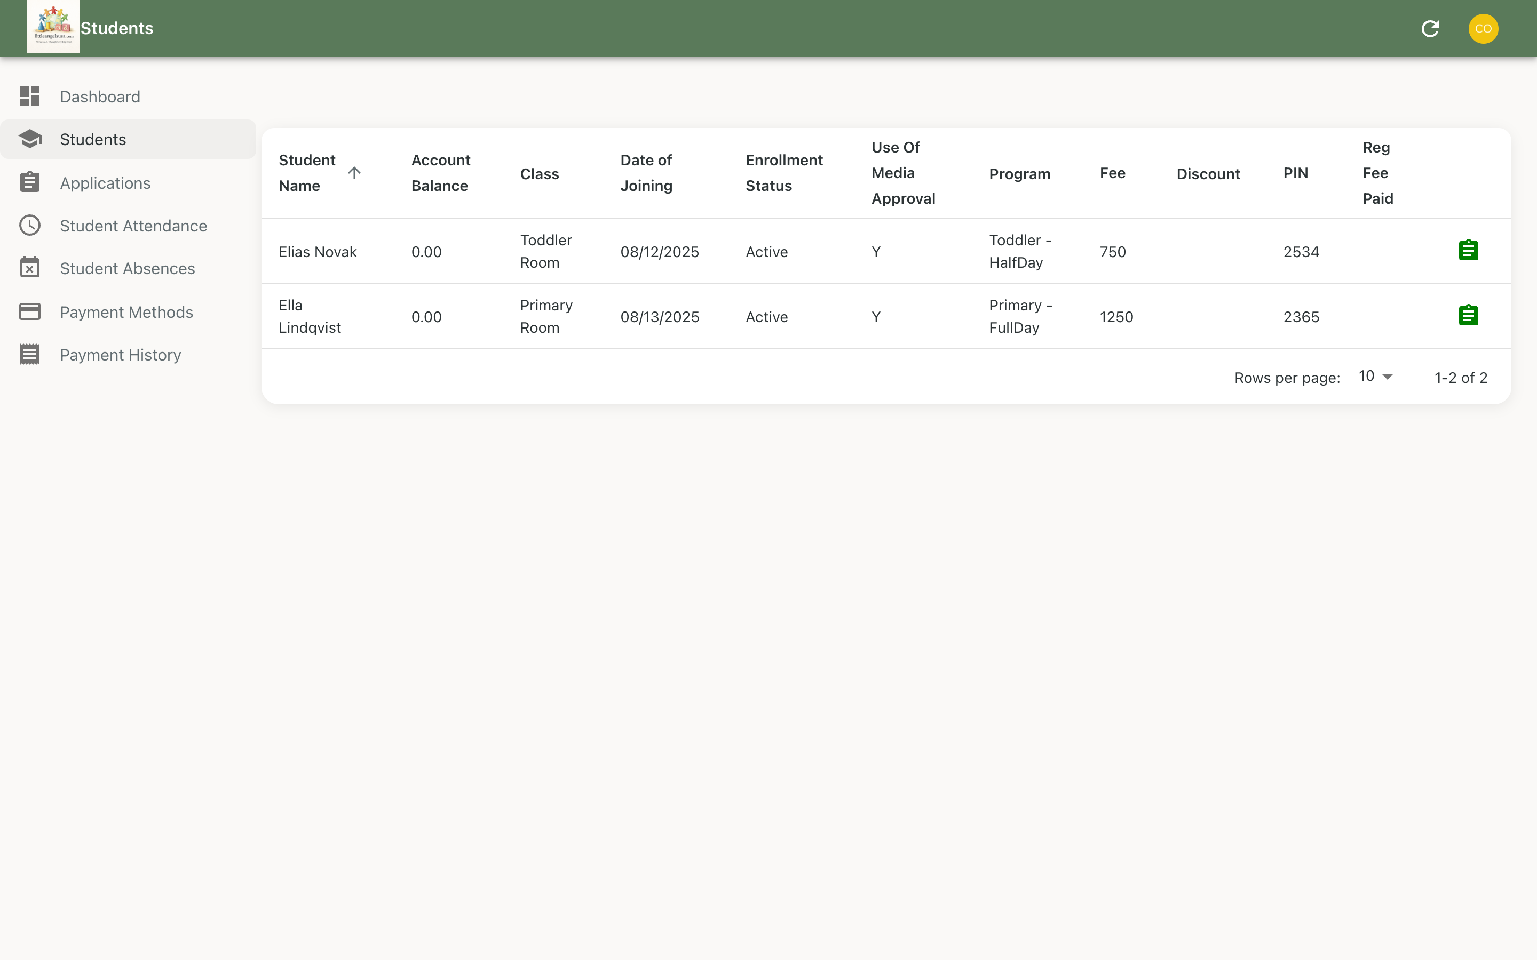Open Payment History page
Screen dimensions: 1537x960
128,355
